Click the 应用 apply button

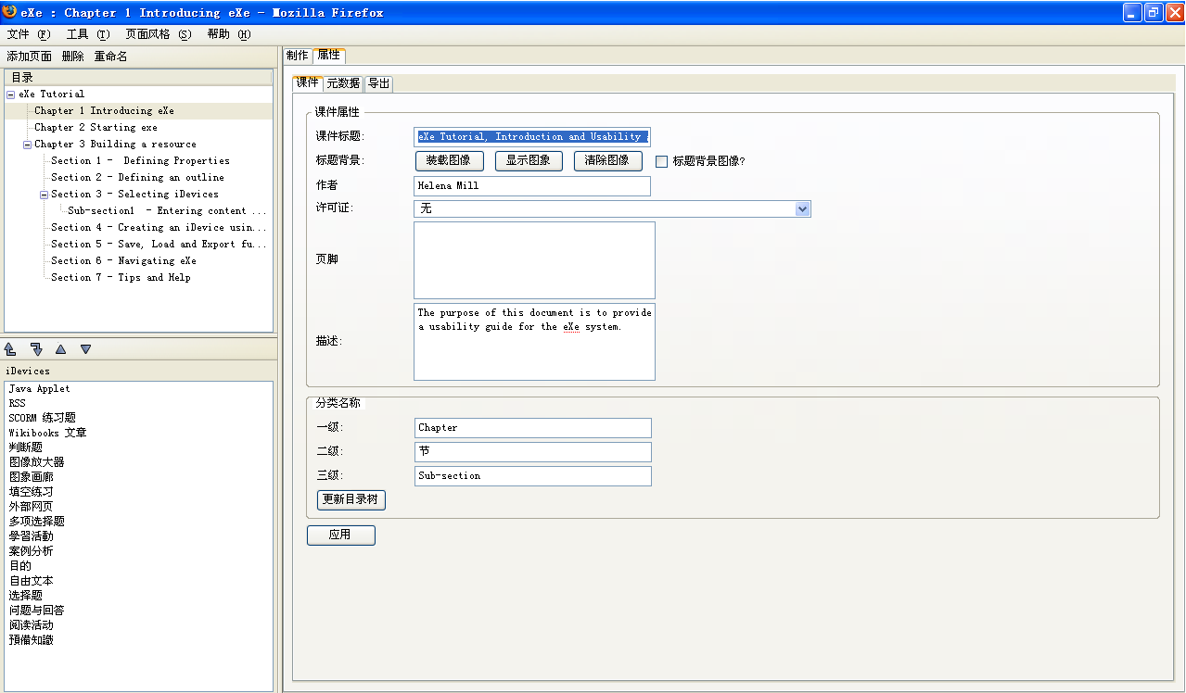[x=340, y=535]
